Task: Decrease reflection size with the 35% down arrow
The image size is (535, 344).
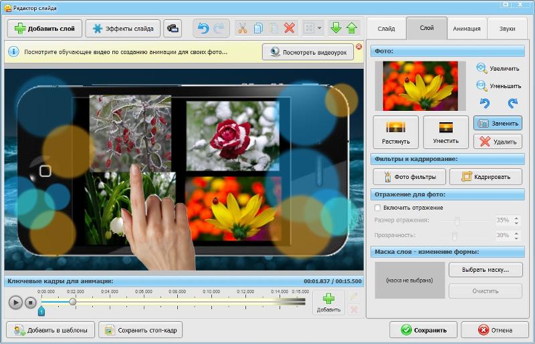Action: [516, 223]
